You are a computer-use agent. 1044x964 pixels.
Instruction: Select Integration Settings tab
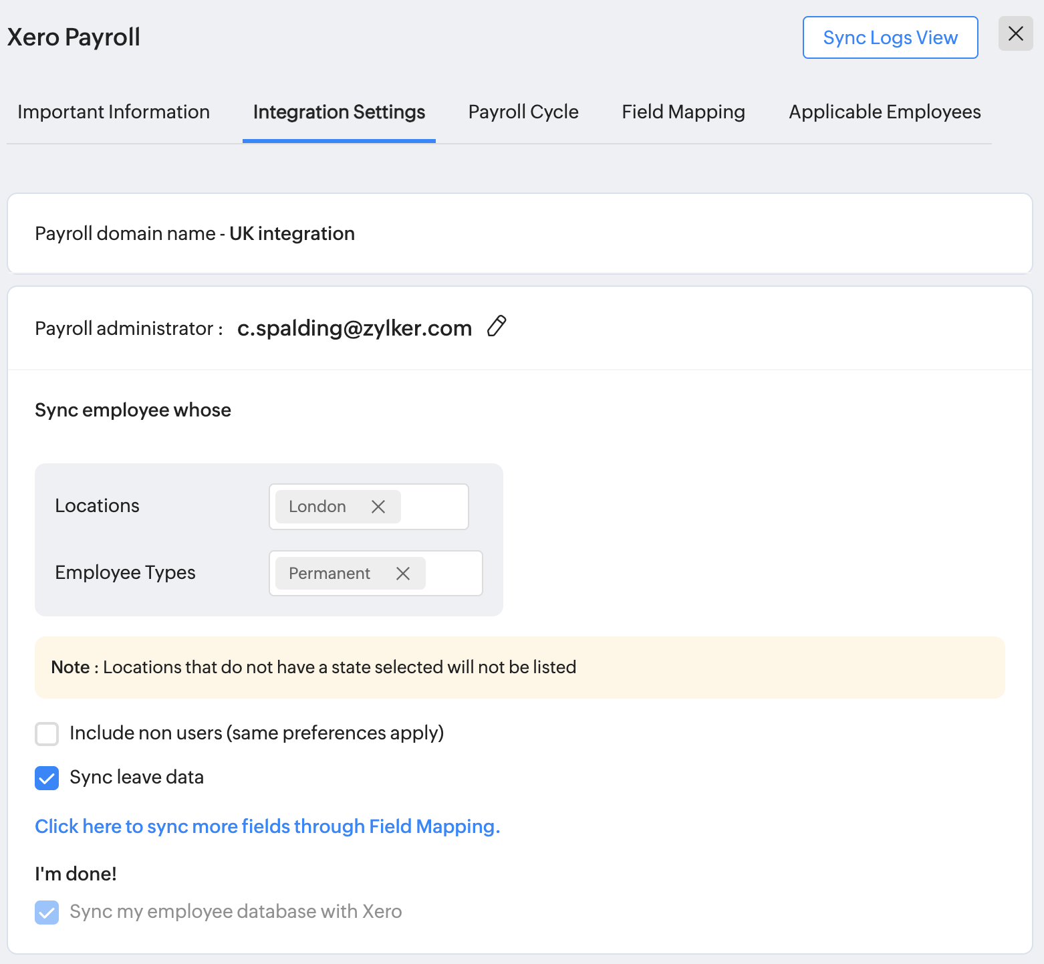[x=339, y=112]
